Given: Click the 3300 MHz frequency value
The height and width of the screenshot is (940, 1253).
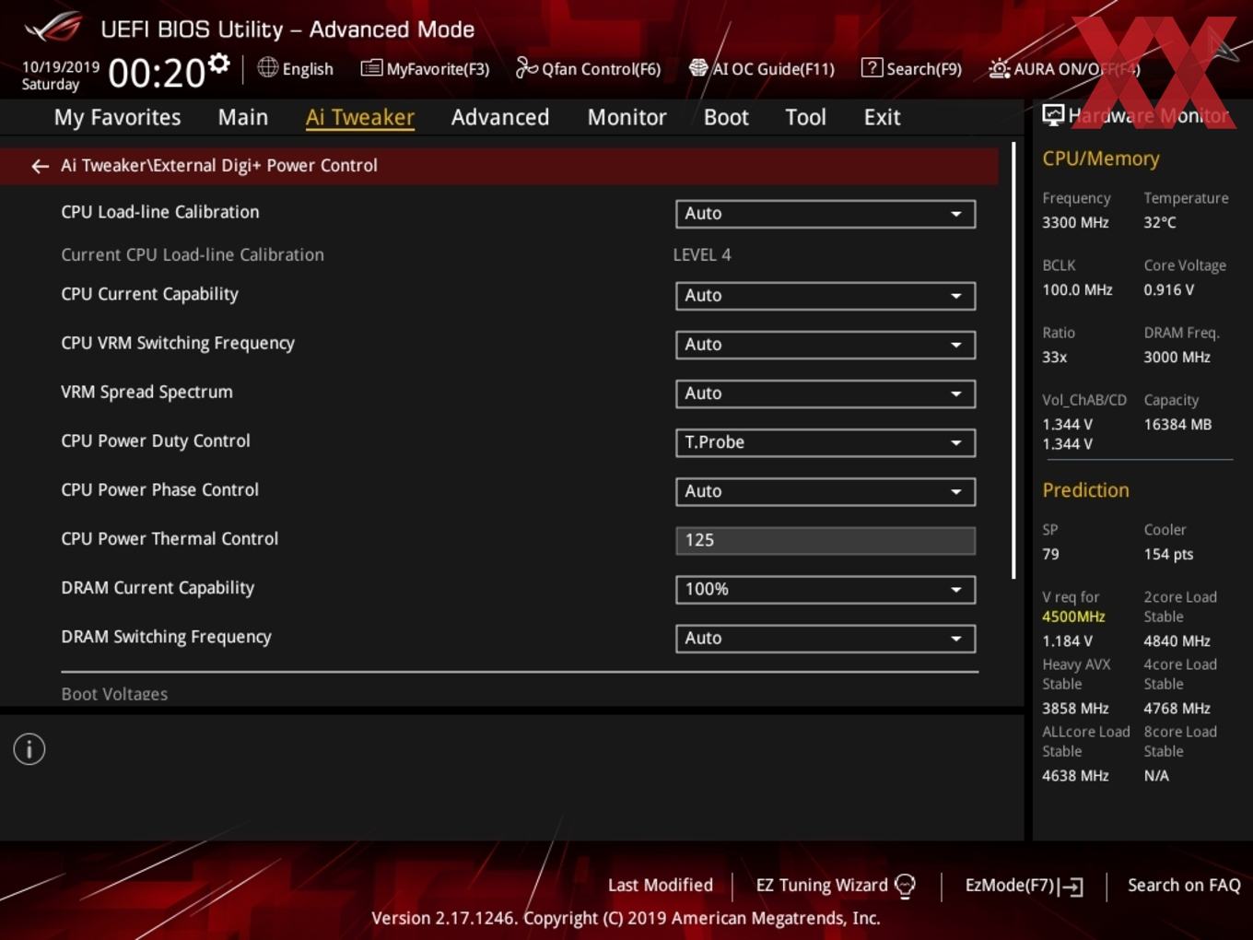Looking at the screenshot, I should 1075,223.
